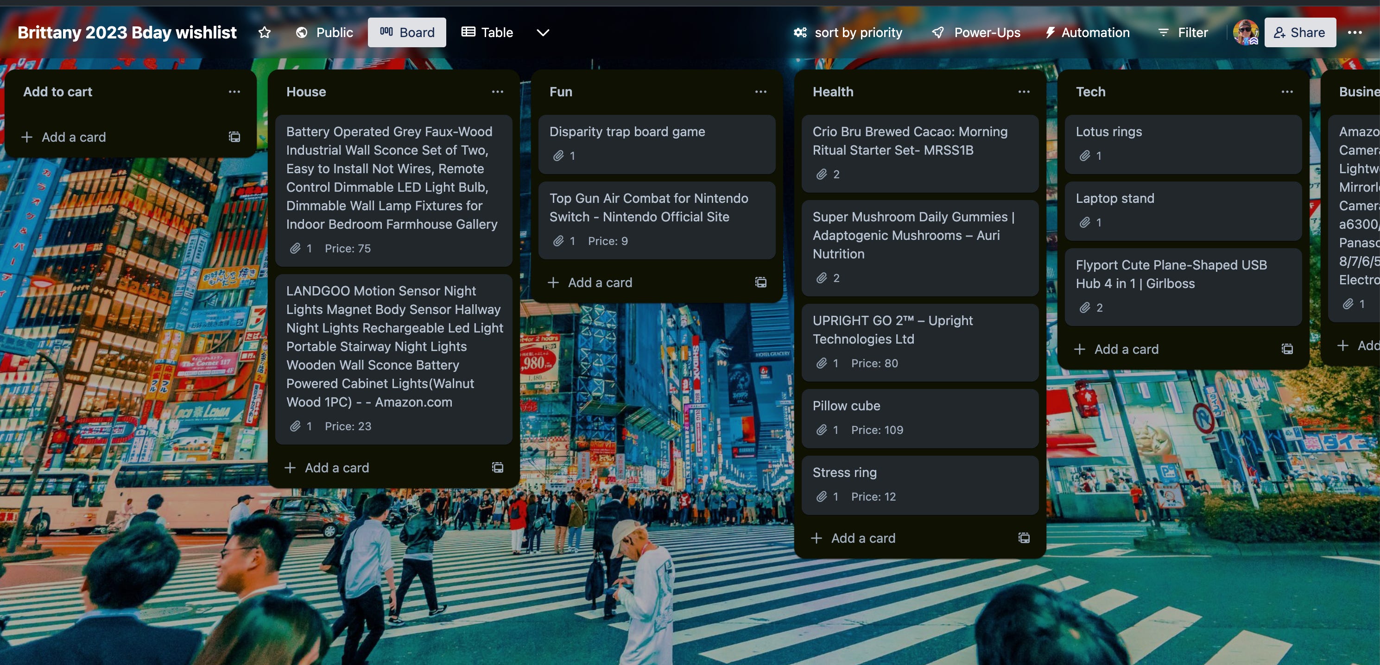1380x665 pixels.
Task: Expand the views dropdown chevron
Action: tap(543, 33)
